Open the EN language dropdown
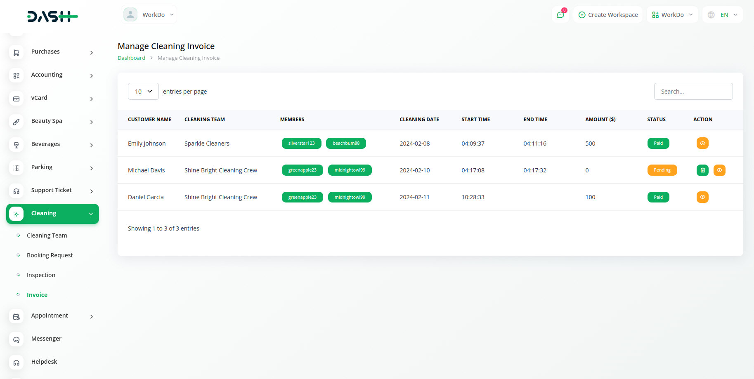 pyautogui.click(x=723, y=15)
